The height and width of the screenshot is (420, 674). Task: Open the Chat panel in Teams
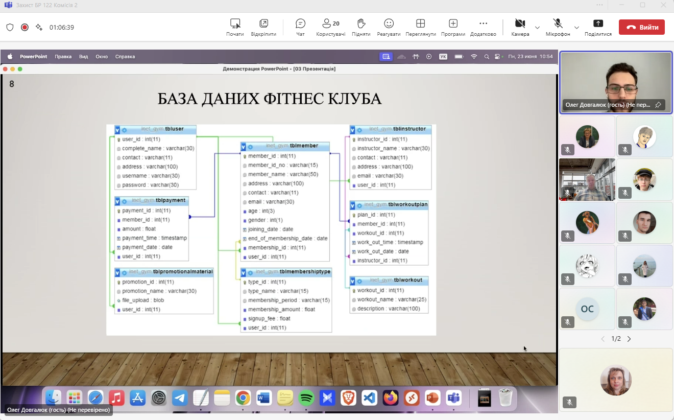coord(300,27)
